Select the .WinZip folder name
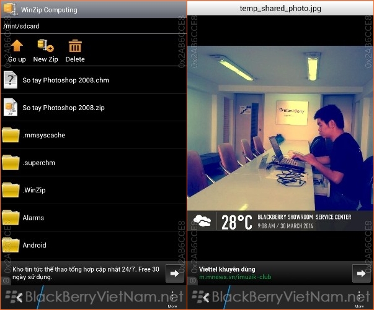This screenshot has width=374, height=310. point(34,190)
